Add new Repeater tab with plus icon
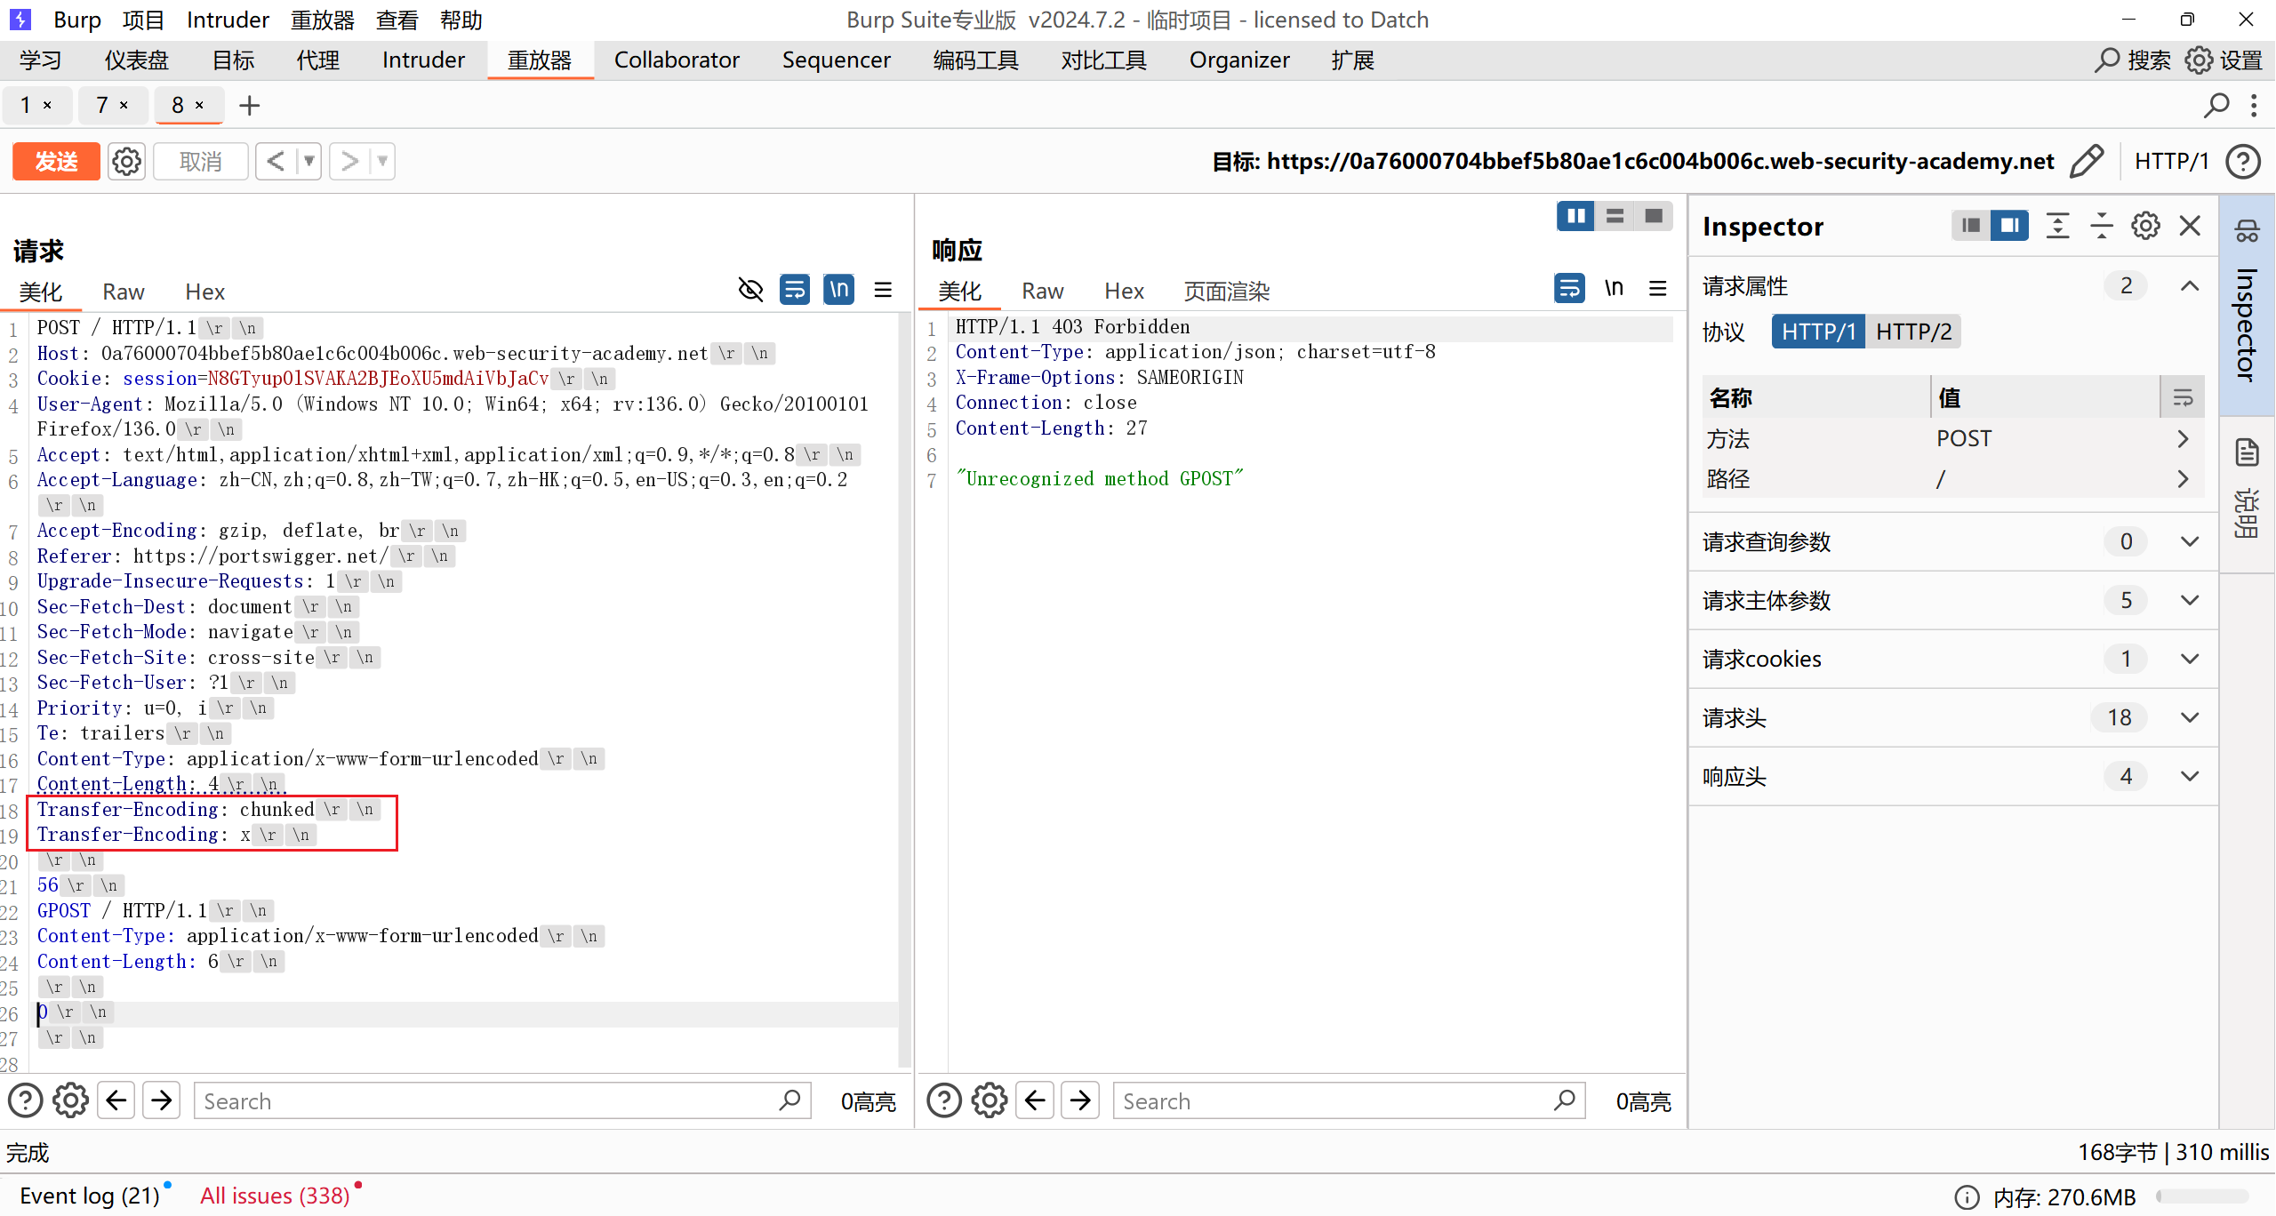The height and width of the screenshot is (1216, 2276). point(250,106)
